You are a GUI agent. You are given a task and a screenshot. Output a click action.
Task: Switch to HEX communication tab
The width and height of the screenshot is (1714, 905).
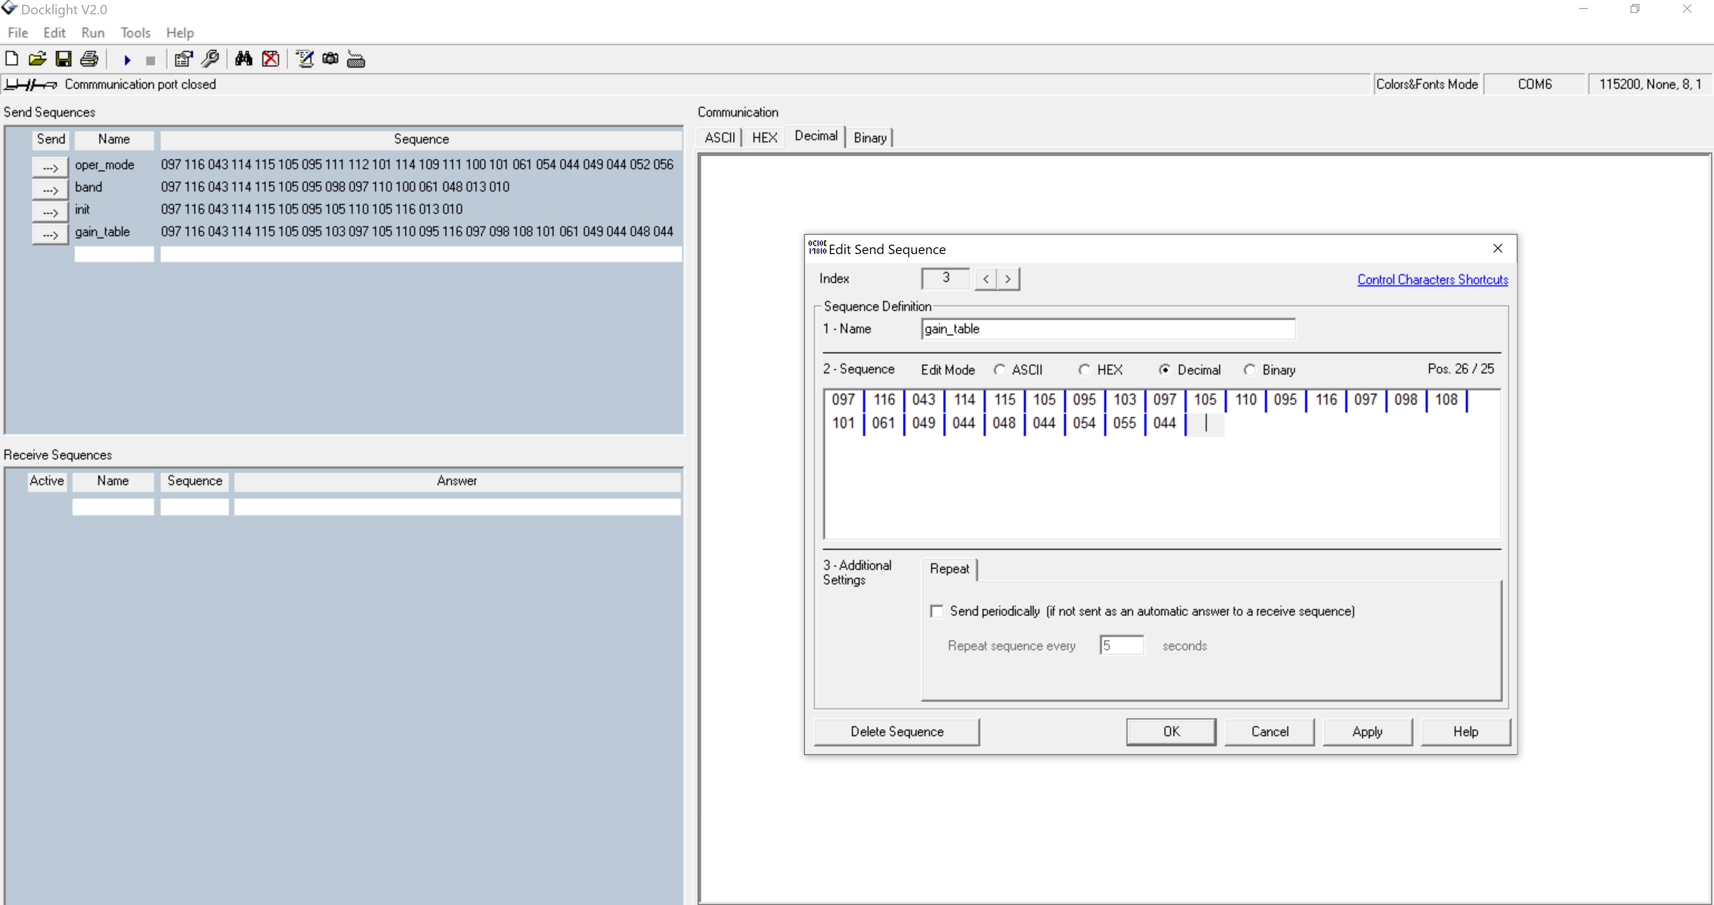click(x=764, y=138)
